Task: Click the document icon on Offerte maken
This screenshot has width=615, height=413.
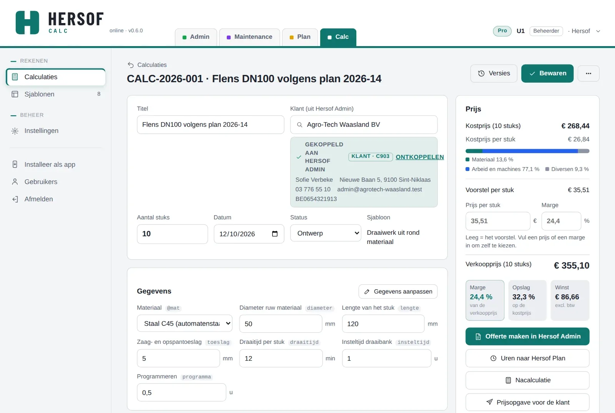Action: 478,337
